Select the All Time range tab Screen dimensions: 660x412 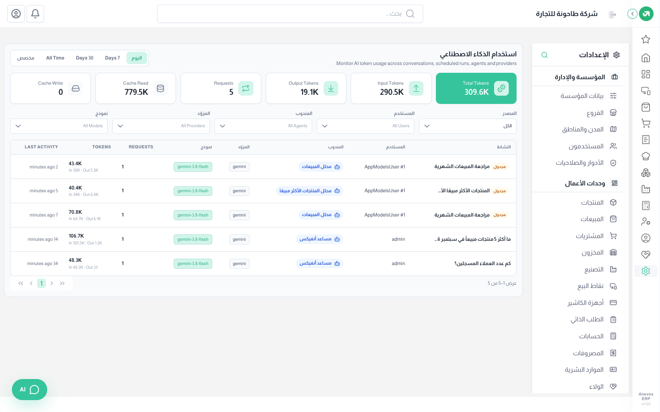55,58
